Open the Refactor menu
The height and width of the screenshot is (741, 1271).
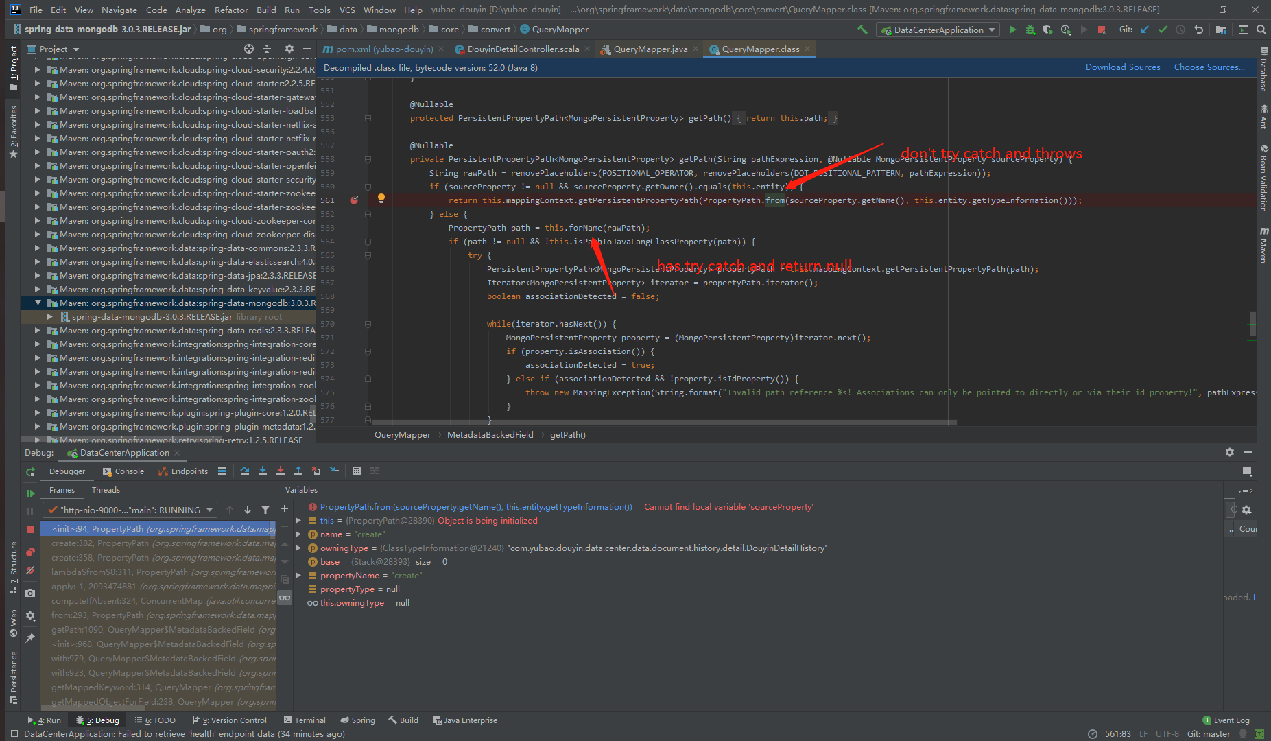click(231, 10)
